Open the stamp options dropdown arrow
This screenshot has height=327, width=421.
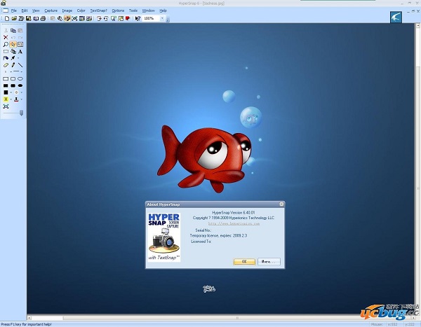22,99
